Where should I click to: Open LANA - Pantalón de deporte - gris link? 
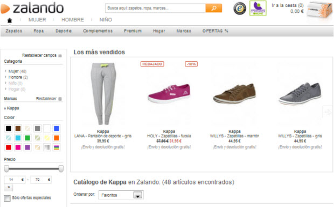tap(103, 136)
